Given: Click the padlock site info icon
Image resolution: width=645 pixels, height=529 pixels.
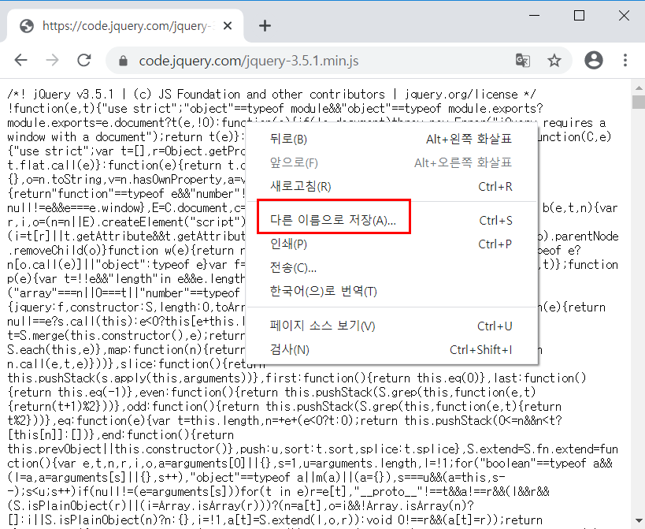Looking at the screenshot, I should click(123, 61).
